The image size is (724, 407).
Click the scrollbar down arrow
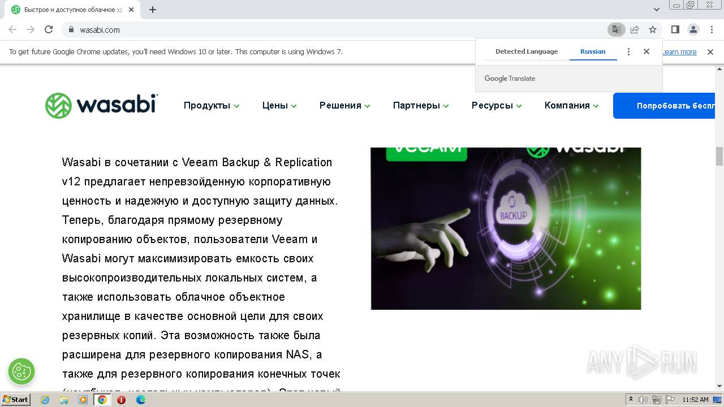719,386
